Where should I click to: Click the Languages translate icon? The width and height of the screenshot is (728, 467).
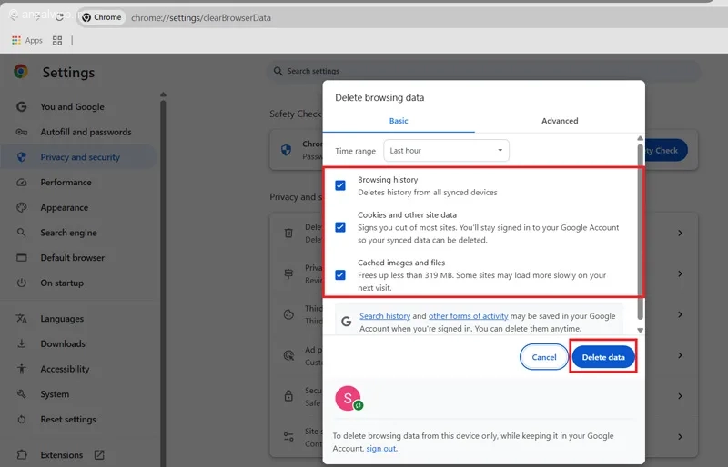21,319
